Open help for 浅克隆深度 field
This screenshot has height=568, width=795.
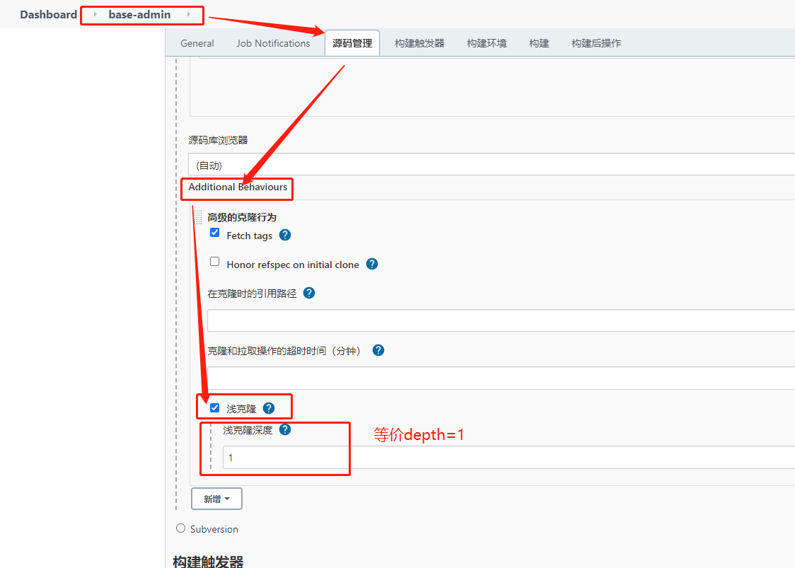tap(284, 429)
